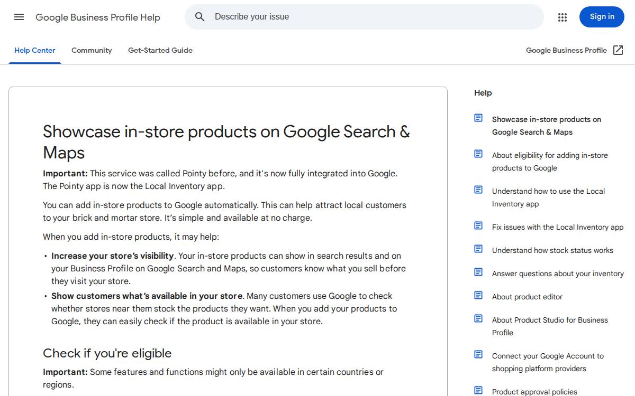Open About Product Studio for Business Profile

click(x=550, y=326)
